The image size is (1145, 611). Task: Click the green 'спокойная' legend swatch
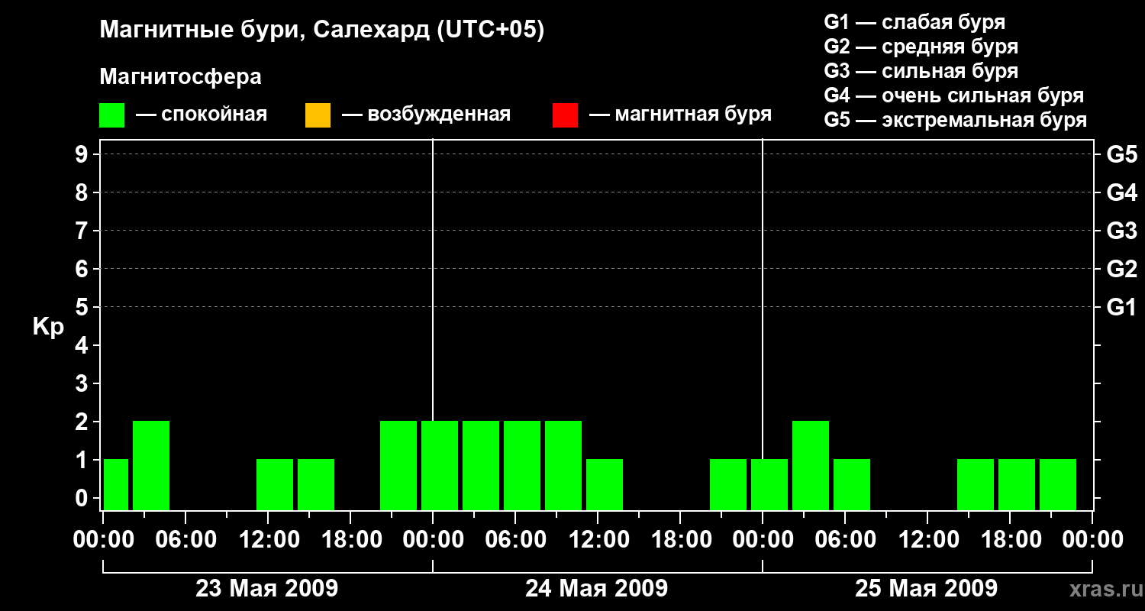(112, 115)
